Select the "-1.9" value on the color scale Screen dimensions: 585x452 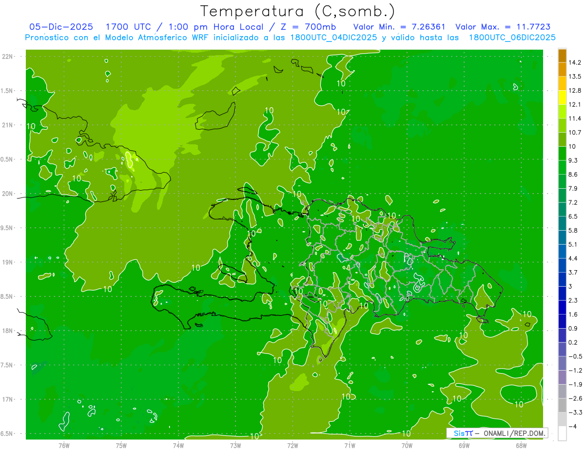click(575, 384)
